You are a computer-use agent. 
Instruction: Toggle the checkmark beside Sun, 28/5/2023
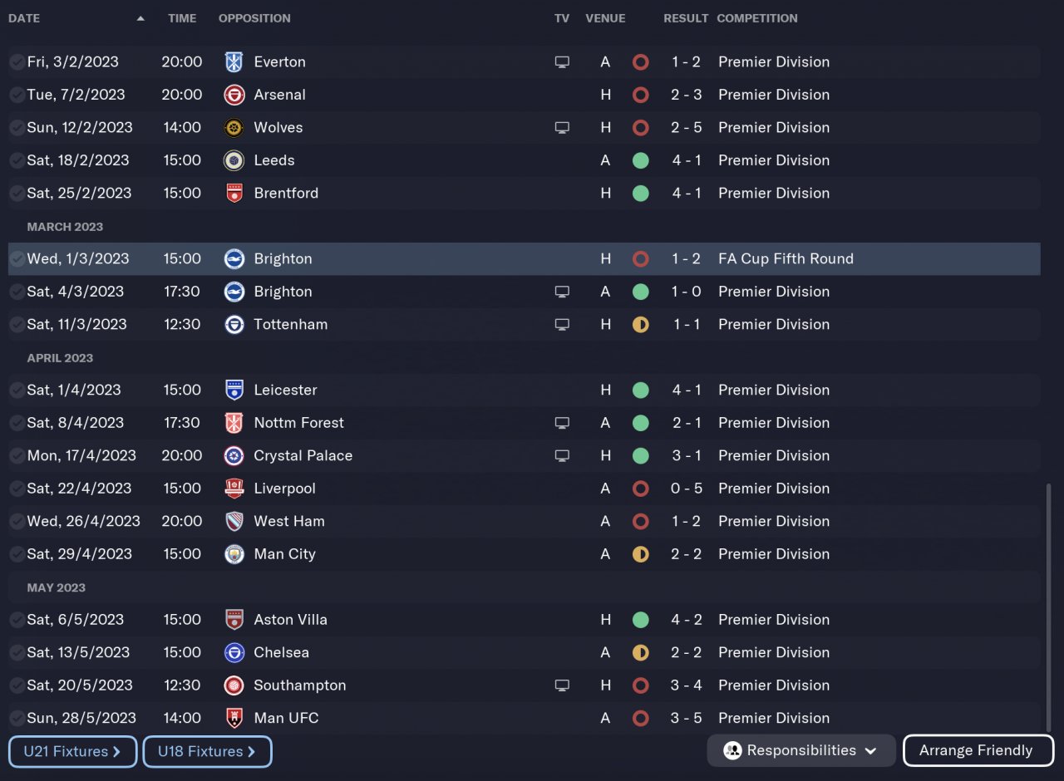(x=17, y=718)
